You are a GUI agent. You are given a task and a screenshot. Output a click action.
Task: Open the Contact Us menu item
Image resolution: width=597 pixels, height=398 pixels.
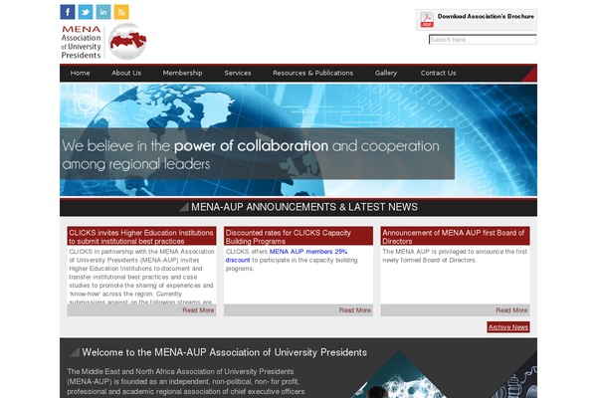pyautogui.click(x=438, y=73)
